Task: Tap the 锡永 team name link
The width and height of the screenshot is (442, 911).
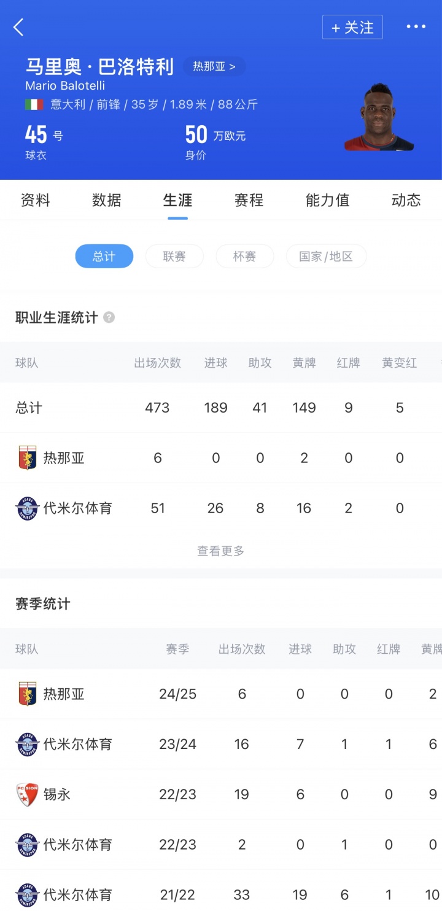Action: (x=57, y=794)
